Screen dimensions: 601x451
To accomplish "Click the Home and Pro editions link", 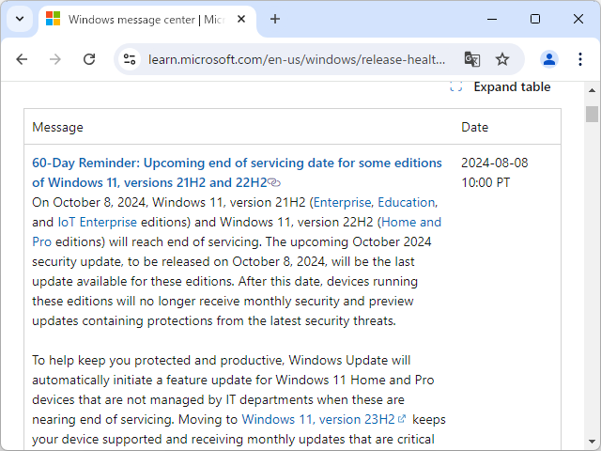I will pos(410,223).
